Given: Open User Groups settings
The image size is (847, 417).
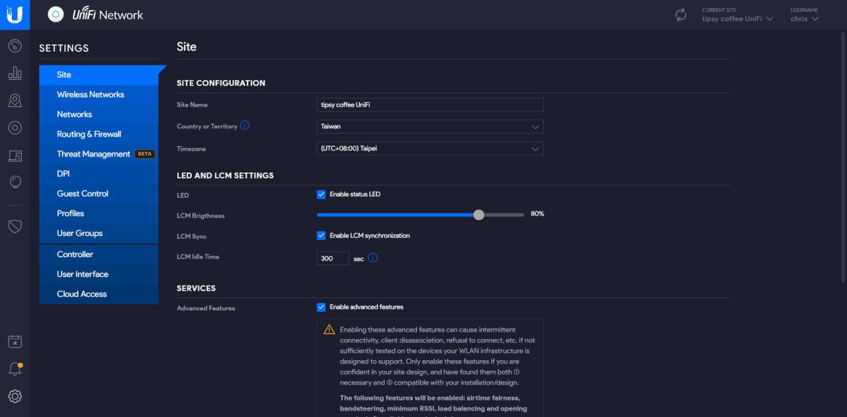Looking at the screenshot, I should coord(99,233).
